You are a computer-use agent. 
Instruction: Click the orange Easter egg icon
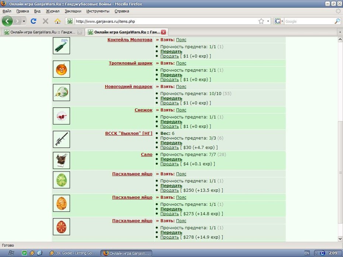[x=62, y=203]
